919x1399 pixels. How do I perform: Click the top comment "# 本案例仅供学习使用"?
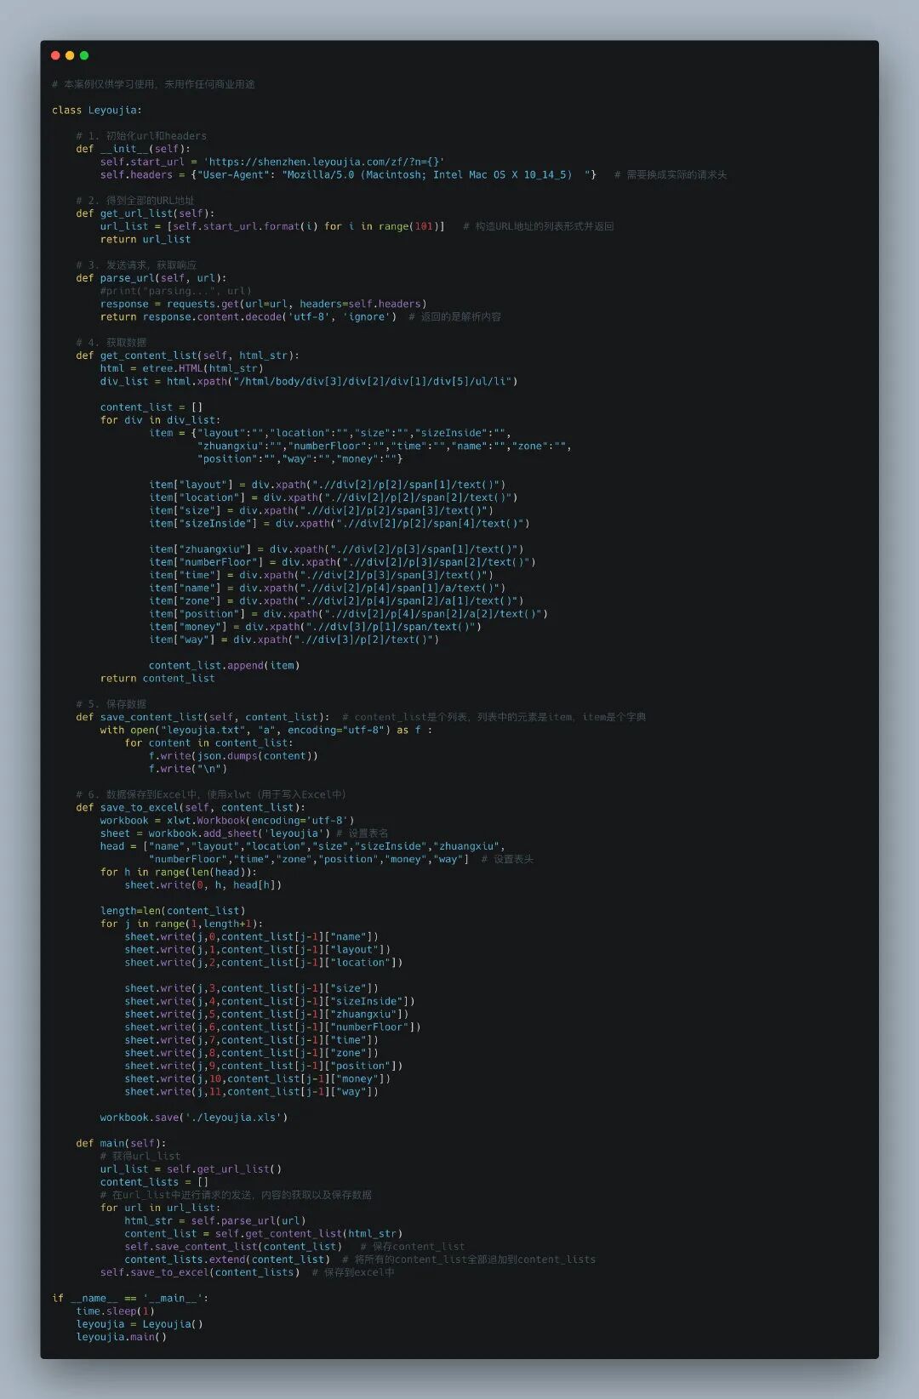pyautogui.click(x=153, y=84)
